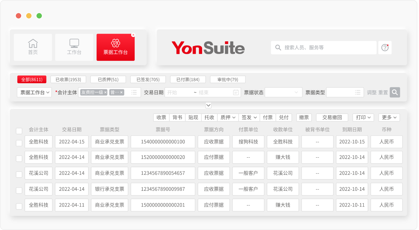Tick the select-all checkbox in table header
The height and width of the screenshot is (230, 419).
pos(19,131)
